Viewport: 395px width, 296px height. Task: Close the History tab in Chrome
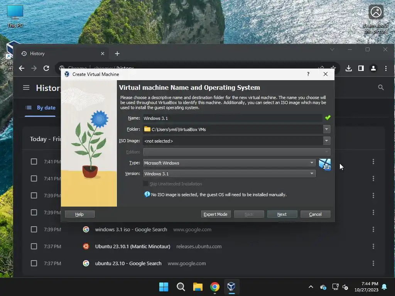click(103, 54)
